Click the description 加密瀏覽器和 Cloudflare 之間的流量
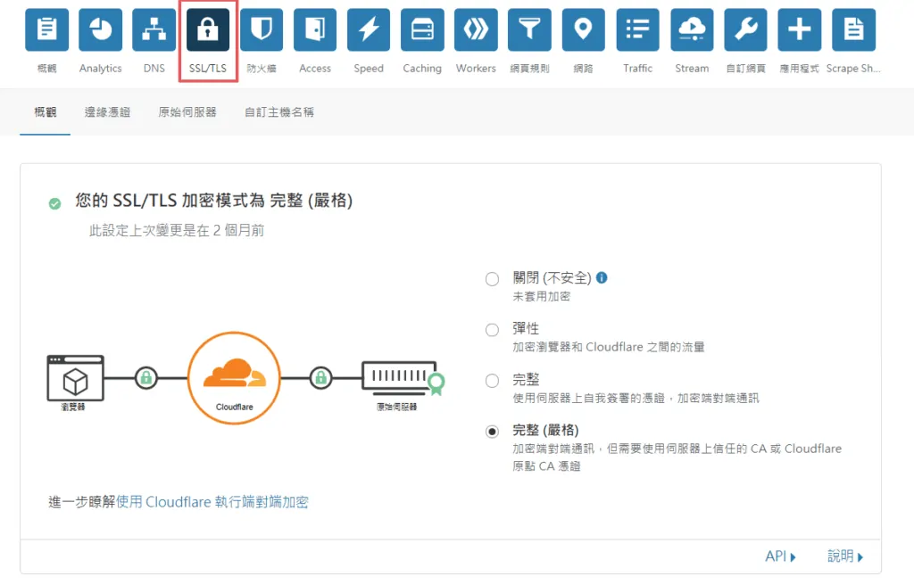 tap(609, 347)
